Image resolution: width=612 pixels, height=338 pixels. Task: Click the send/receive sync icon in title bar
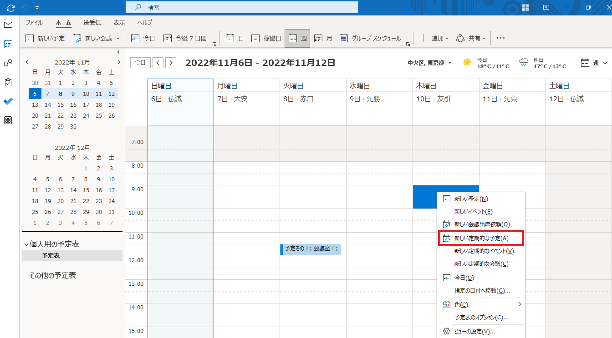coord(11,8)
